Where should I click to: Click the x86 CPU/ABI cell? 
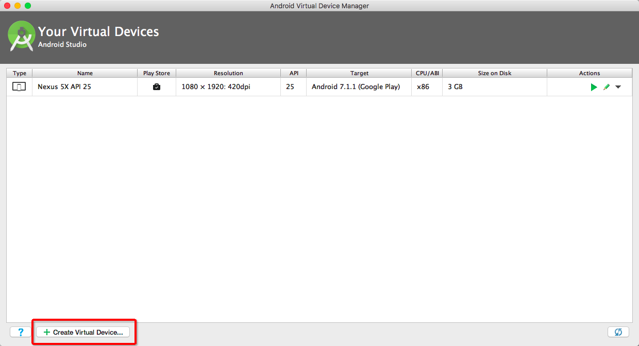point(427,87)
